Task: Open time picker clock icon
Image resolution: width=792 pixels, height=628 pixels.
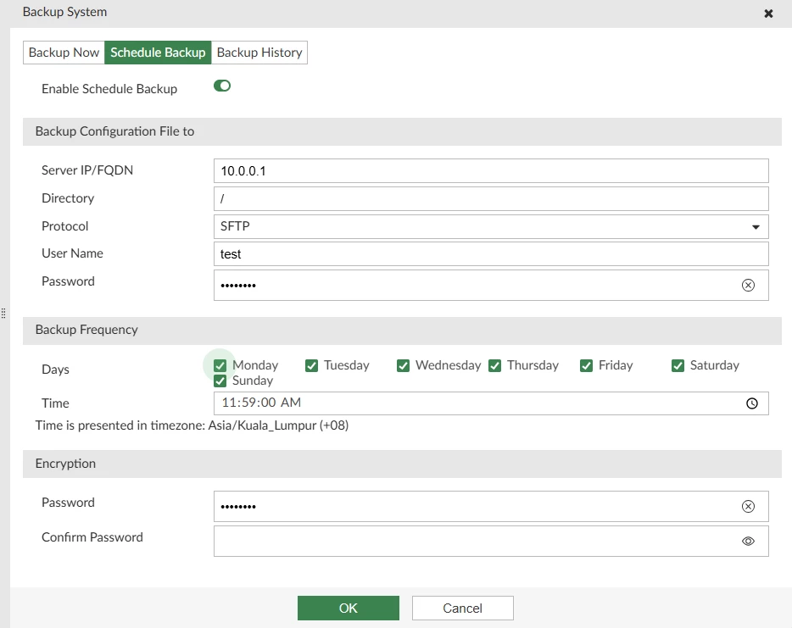Action: [x=752, y=403]
